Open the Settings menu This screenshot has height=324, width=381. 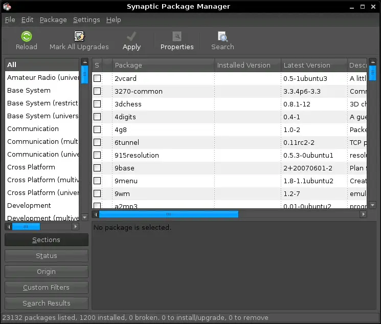(x=86, y=19)
